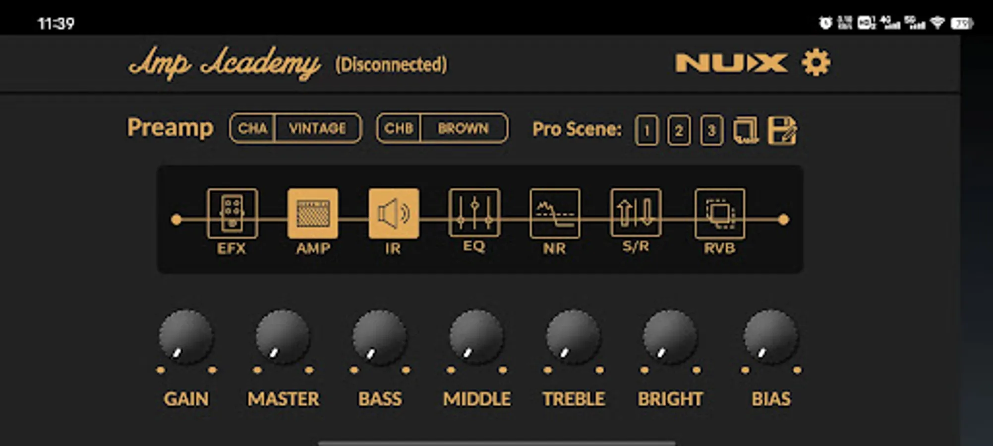Screen dimensions: 993x446
Task: Adjust the MIDDLE knob
Action: tap(476, 337)
